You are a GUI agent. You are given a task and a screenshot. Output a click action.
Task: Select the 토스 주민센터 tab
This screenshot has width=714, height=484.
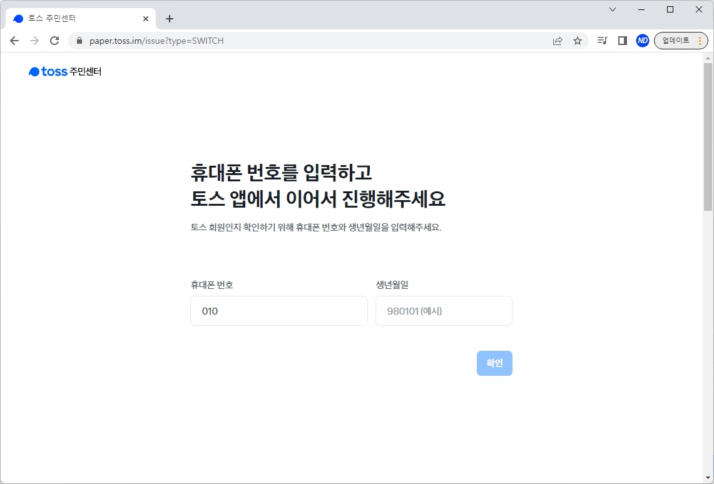(81, 19)
